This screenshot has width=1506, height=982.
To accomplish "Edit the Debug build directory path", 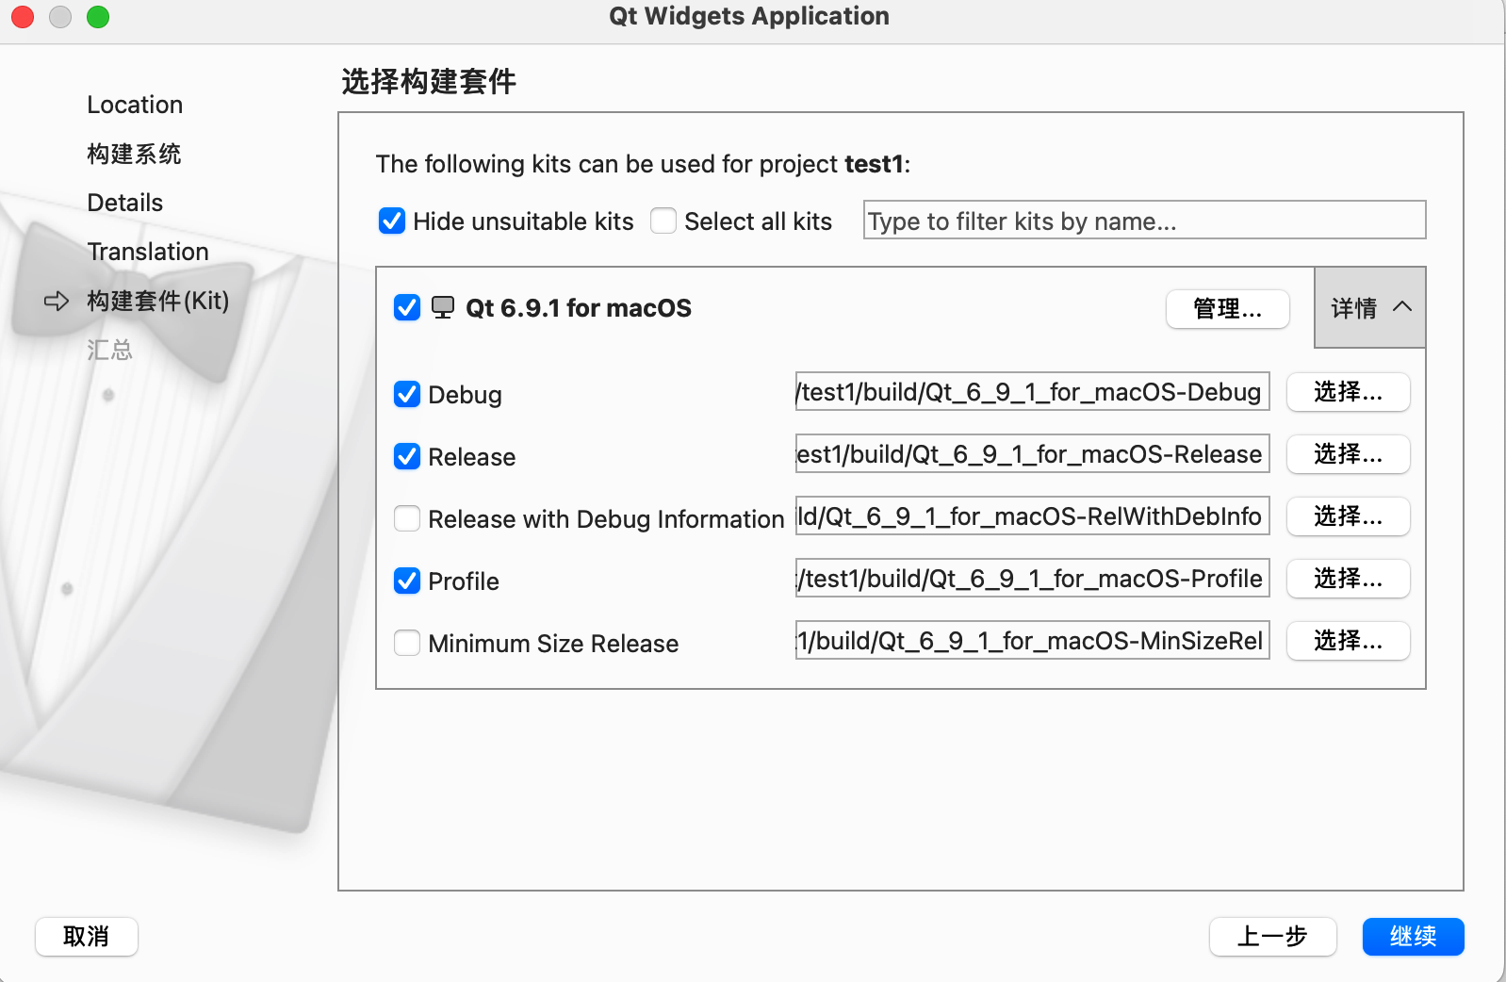I will tap(1032, 392).
